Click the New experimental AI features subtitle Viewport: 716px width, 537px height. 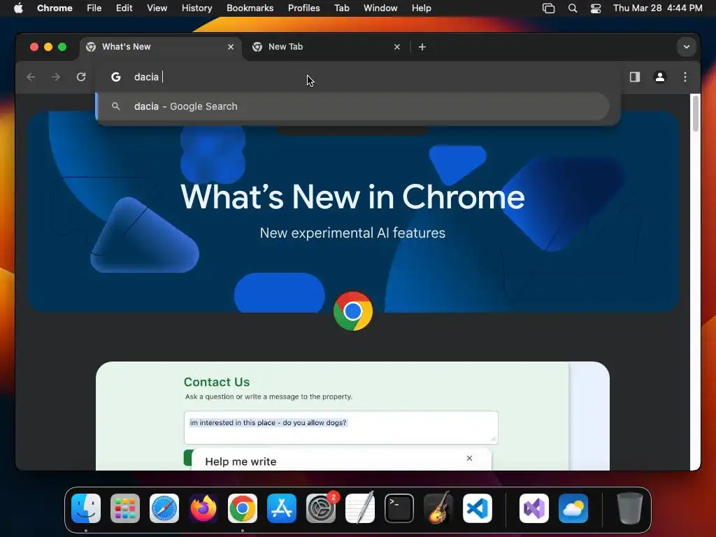tap(352, 233)
